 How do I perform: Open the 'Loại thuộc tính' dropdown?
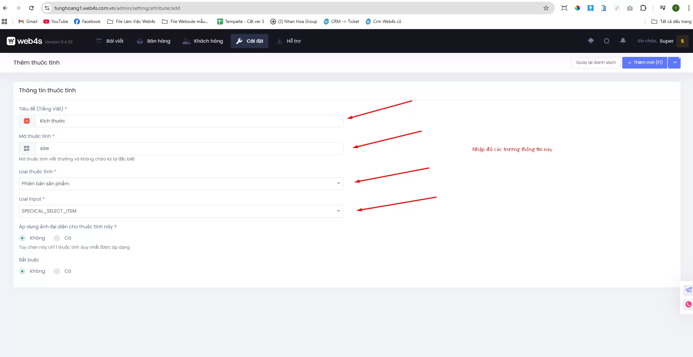tap(181, 184)
